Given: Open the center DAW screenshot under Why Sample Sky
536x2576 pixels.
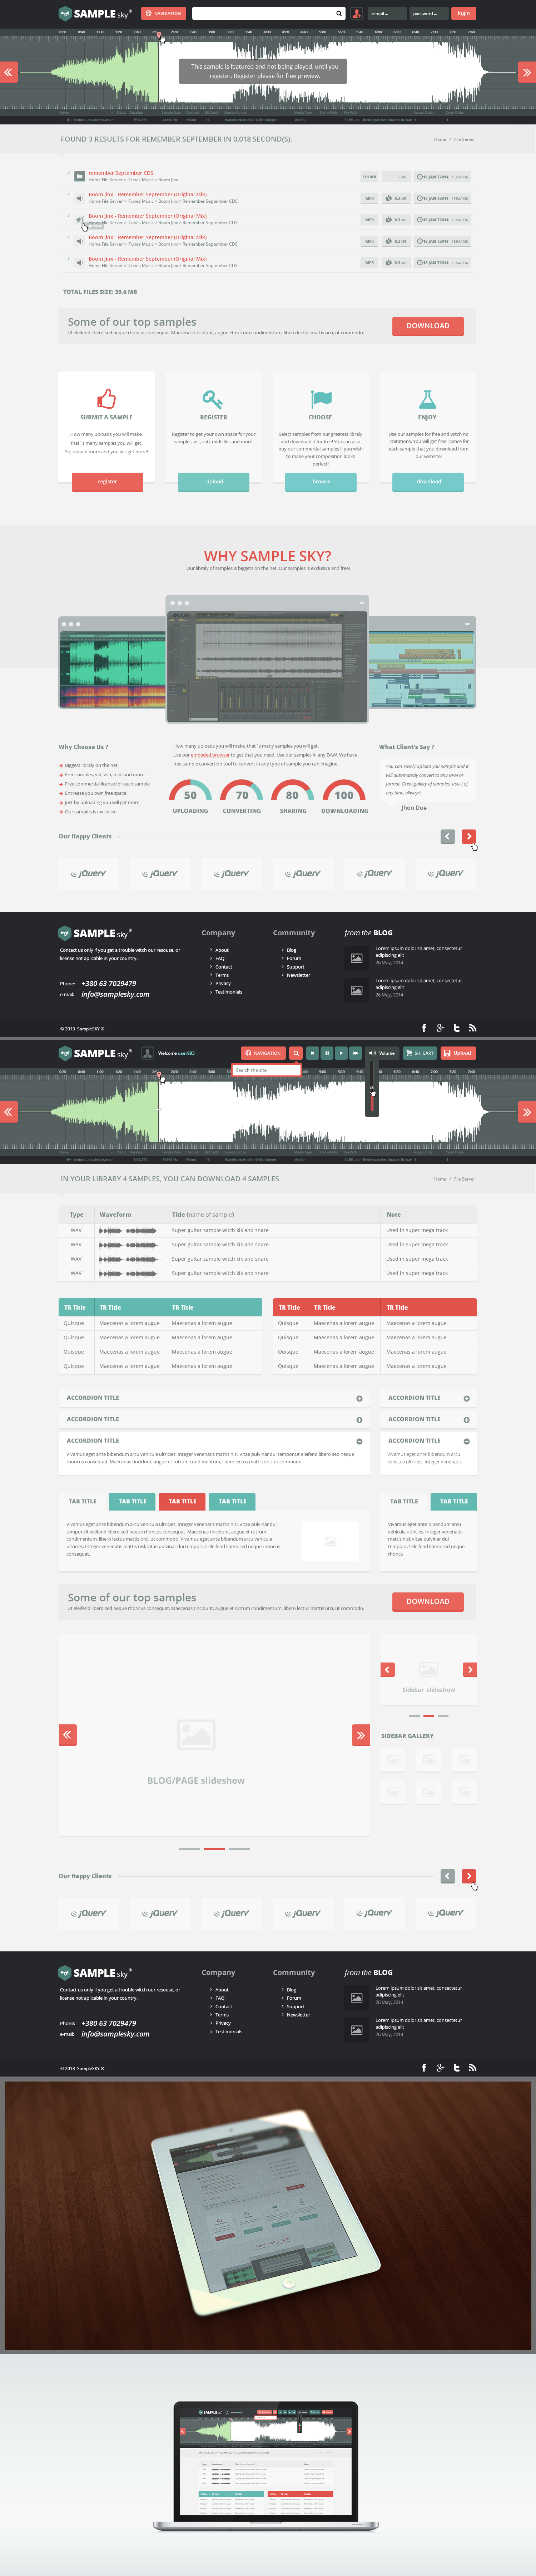Looking at the screenshot, I should click(x=267, y=660).
